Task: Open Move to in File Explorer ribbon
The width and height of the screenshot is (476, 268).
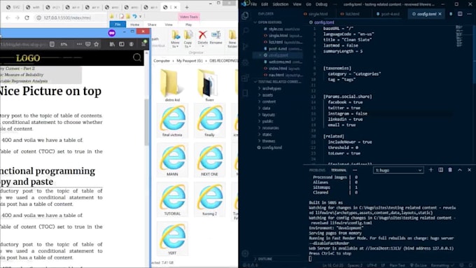Action: point(175,39)
